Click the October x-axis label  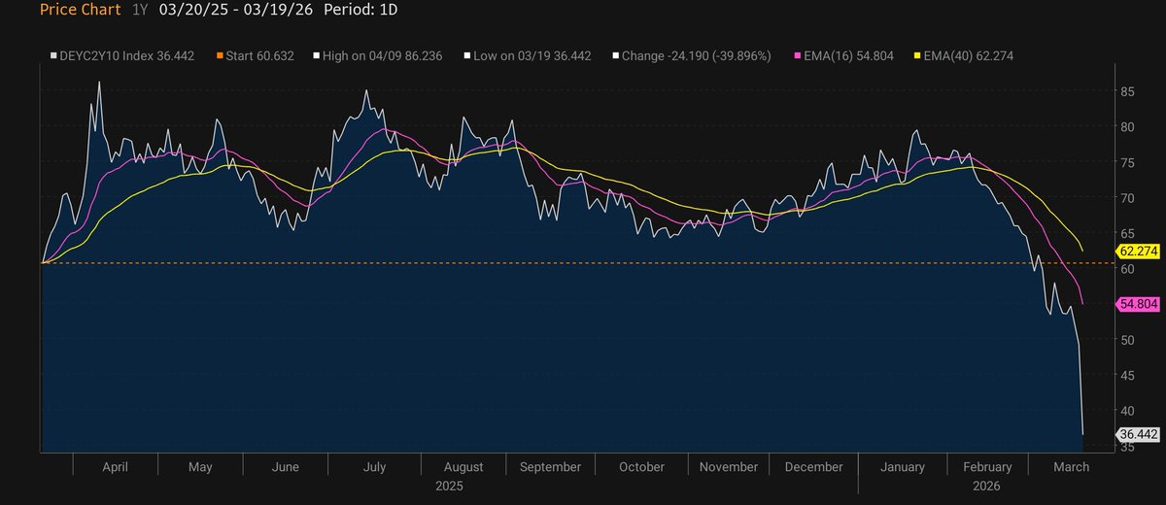(x=641, y=466)
